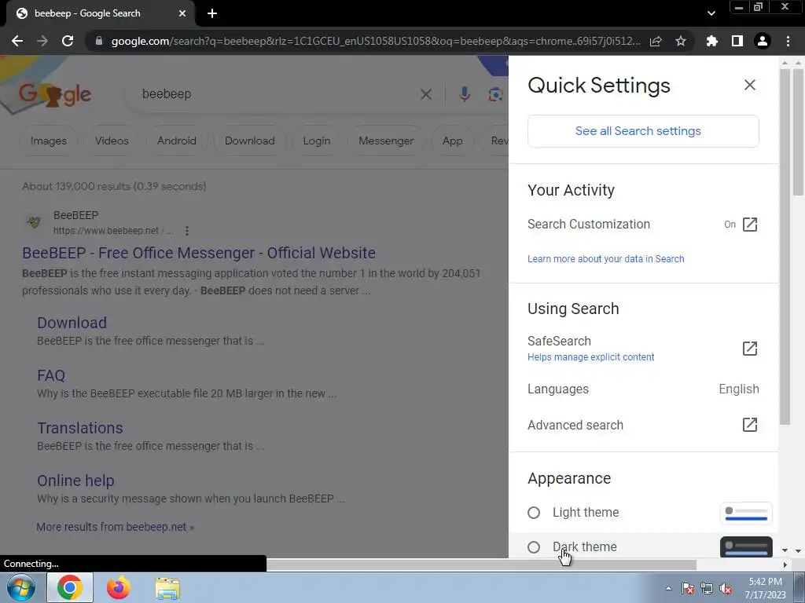Click the taskbar clock 5:42 PM

(x=765, y=588)
